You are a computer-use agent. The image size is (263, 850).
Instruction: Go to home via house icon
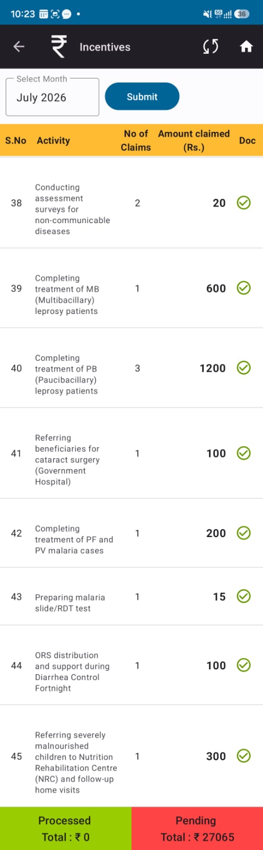click(246, 47)
